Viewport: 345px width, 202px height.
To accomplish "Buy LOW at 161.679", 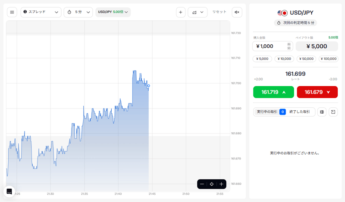I will click(x=317, y=92).
